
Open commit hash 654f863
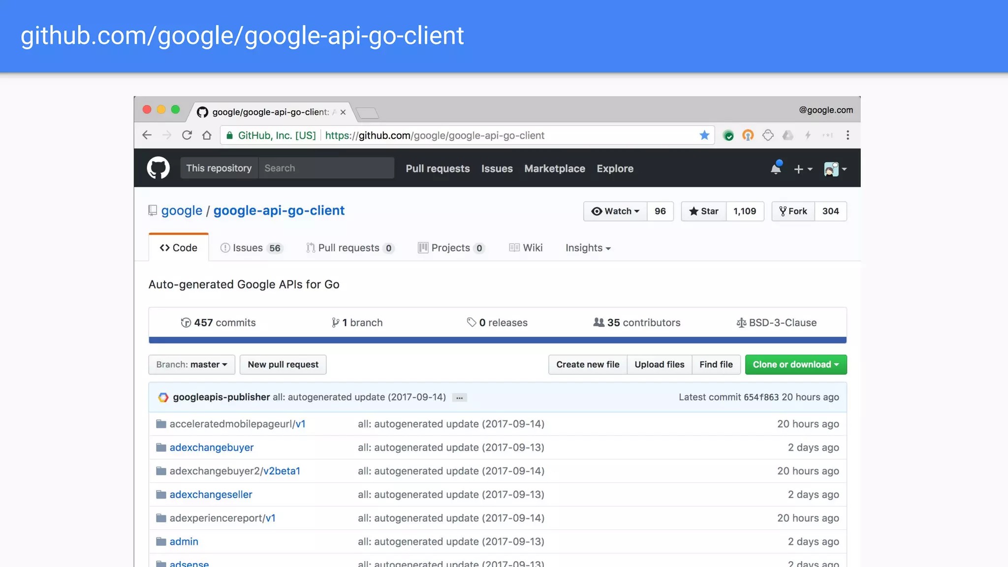coord(761,397)
